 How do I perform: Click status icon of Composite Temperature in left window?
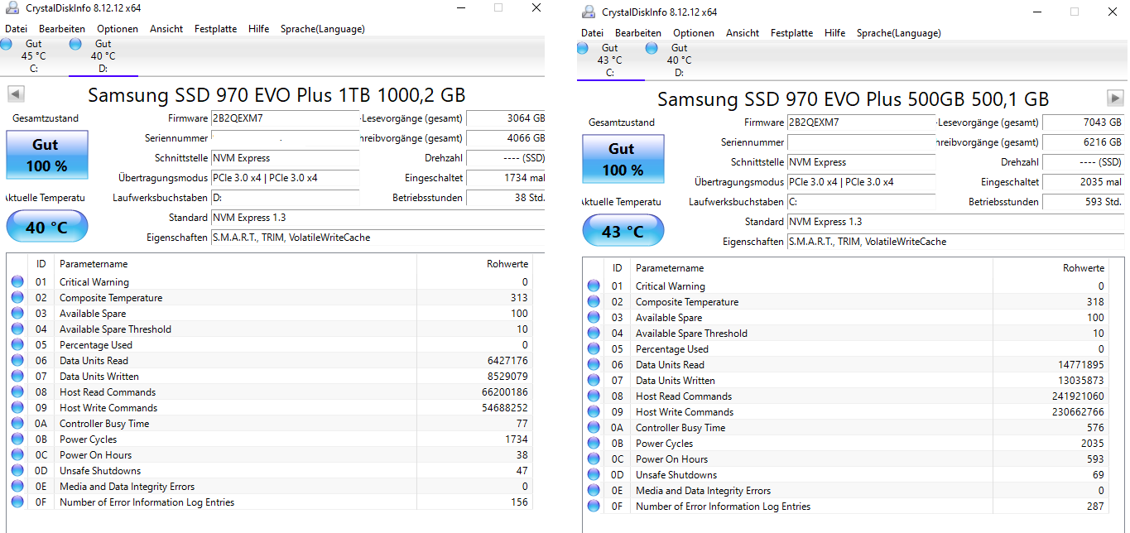pos(17,298)
